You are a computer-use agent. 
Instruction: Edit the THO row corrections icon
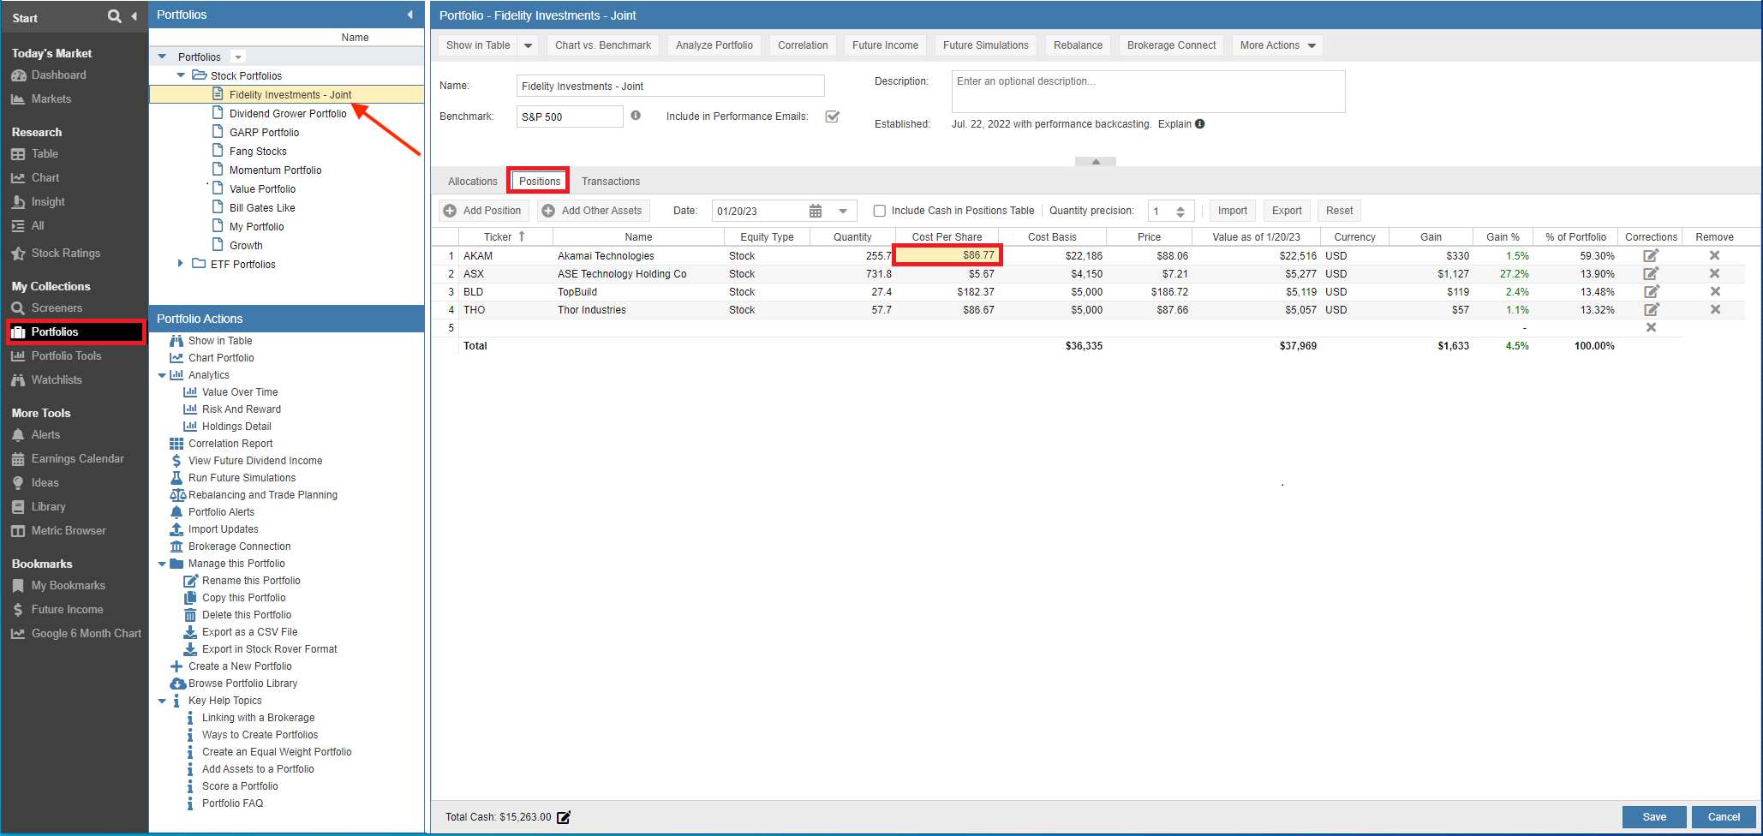pyautogui.click(x=1651, y=309)
